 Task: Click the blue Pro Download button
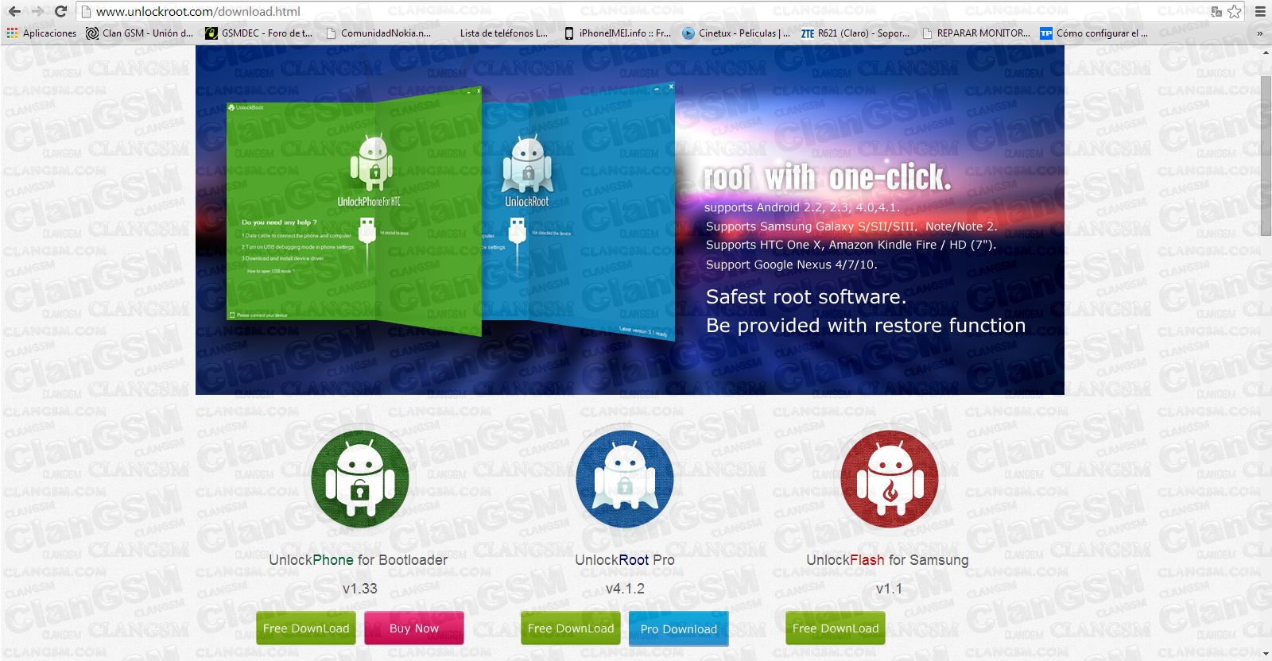tap(679, 628)
